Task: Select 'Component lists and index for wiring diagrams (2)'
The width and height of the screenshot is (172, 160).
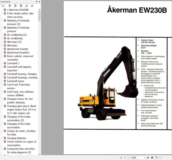Action: click(x=21, y=151)
